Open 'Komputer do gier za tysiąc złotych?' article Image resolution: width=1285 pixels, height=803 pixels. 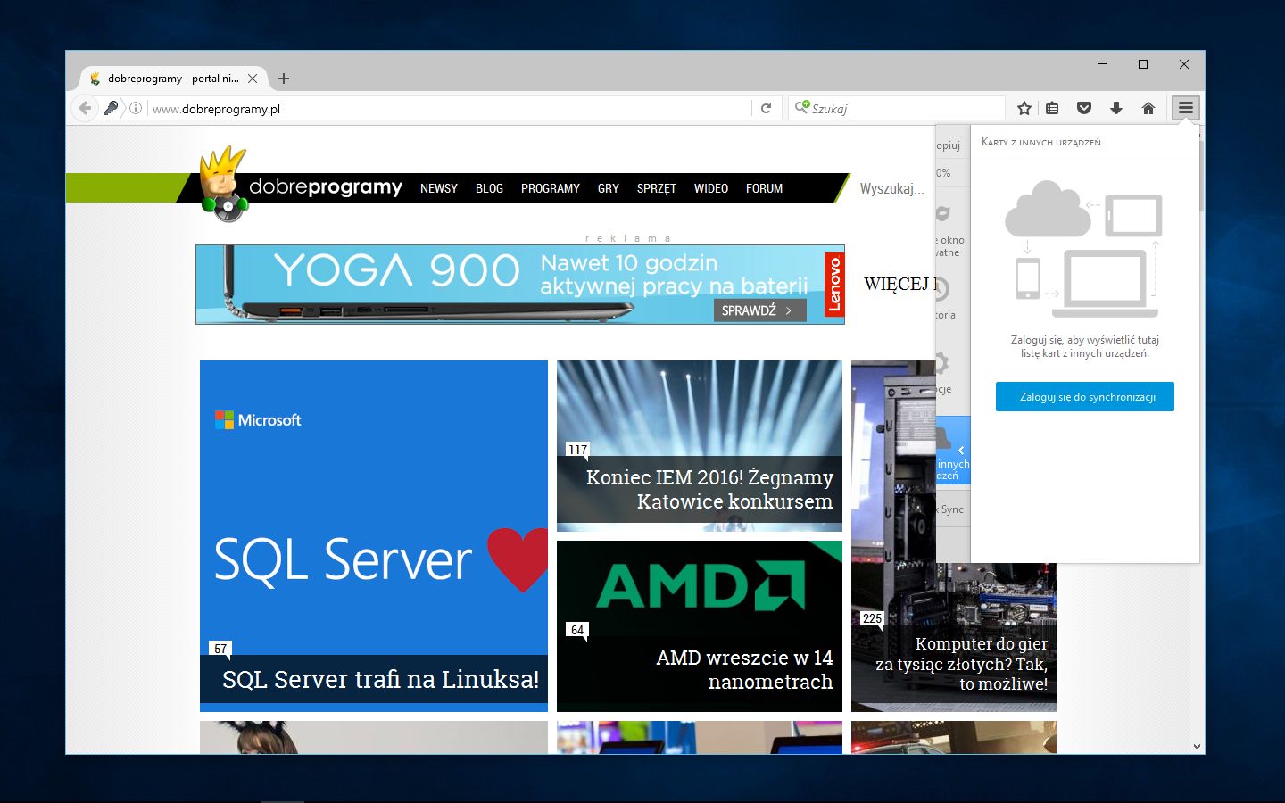click(x=962, y=664)
